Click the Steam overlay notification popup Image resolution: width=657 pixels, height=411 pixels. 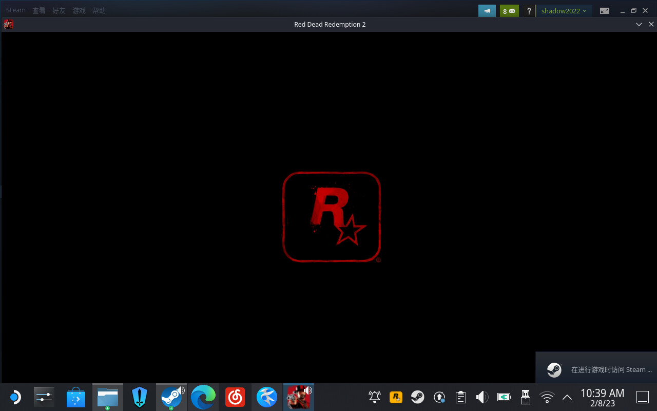pyautogui.click(x=596, y=367)
